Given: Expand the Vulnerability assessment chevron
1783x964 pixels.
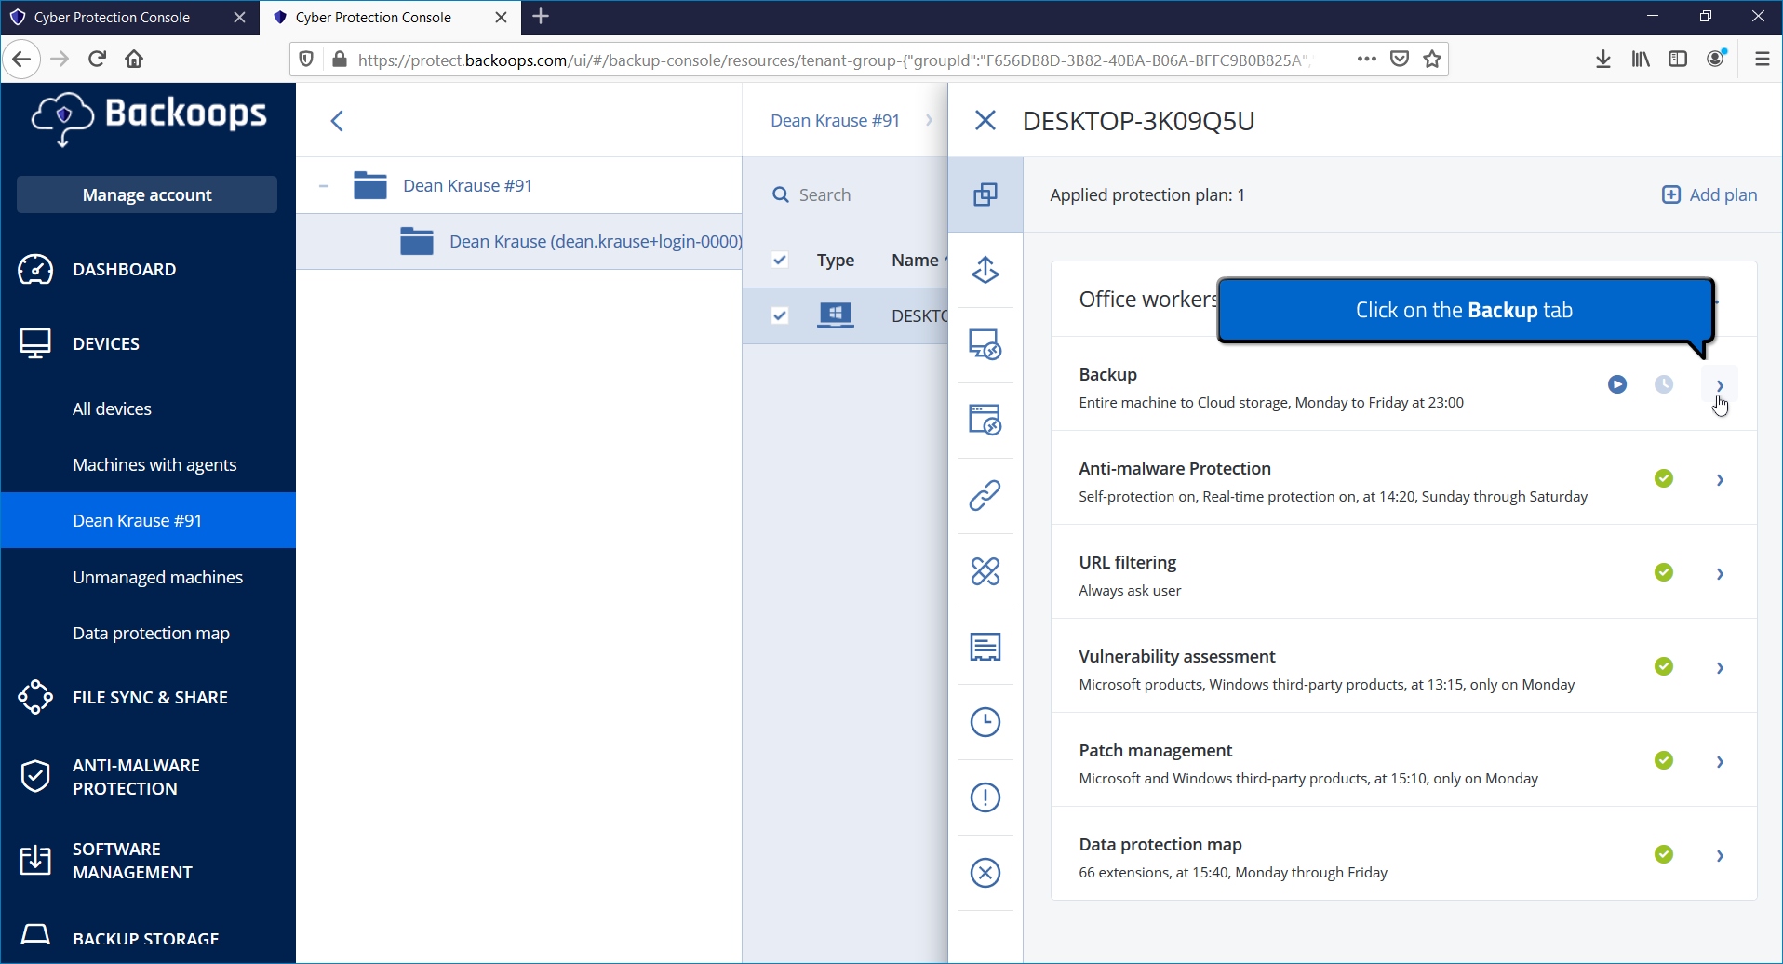Looking at the screenshot, I should (x=1721, y=668).
